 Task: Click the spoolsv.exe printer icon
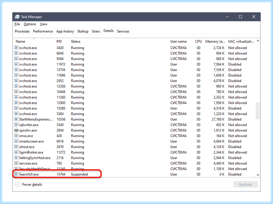(x=16, y=130)
